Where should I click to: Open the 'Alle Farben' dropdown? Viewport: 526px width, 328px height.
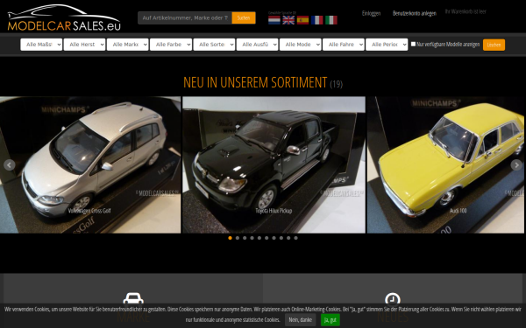click(x=171, y=45)
